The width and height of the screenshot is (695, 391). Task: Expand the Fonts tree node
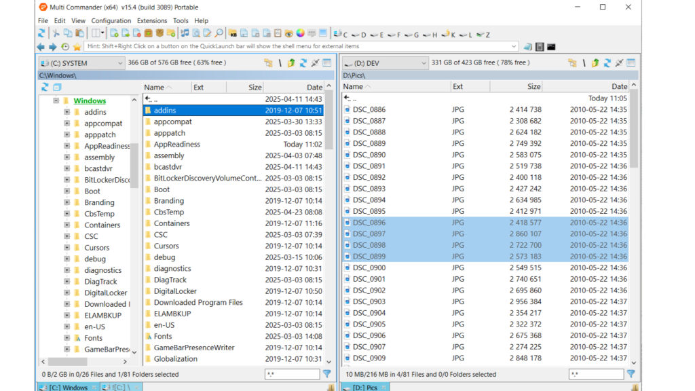pos(67,338)
